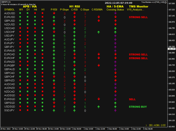Select the EURGBP symbol label
The width and height of the screenshot is (176, 131).
click(x=10, y=65)
